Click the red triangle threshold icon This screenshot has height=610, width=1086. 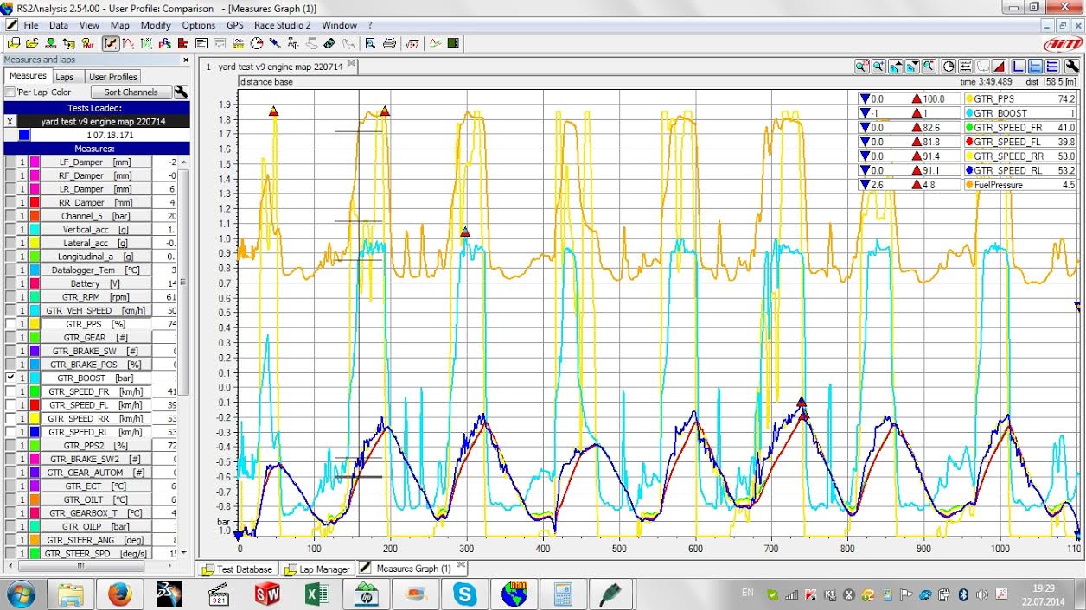click(x=999, y=66)
